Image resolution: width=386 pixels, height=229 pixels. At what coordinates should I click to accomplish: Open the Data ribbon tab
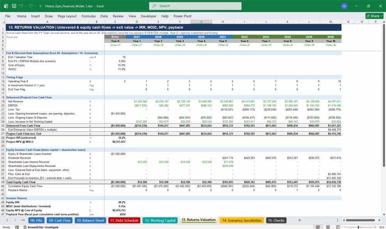(104, 16)
